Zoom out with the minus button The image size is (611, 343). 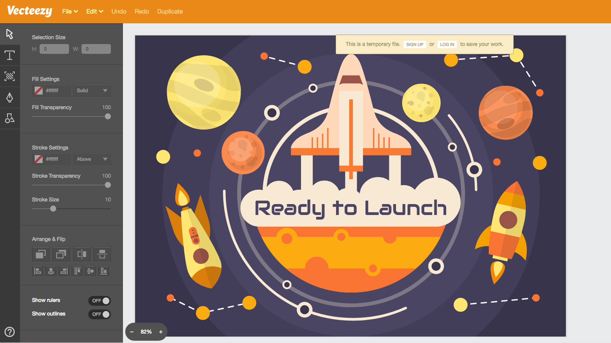[x=132, y=332]
